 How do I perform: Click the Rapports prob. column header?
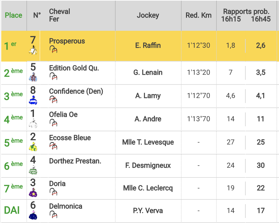pos(246,12)
